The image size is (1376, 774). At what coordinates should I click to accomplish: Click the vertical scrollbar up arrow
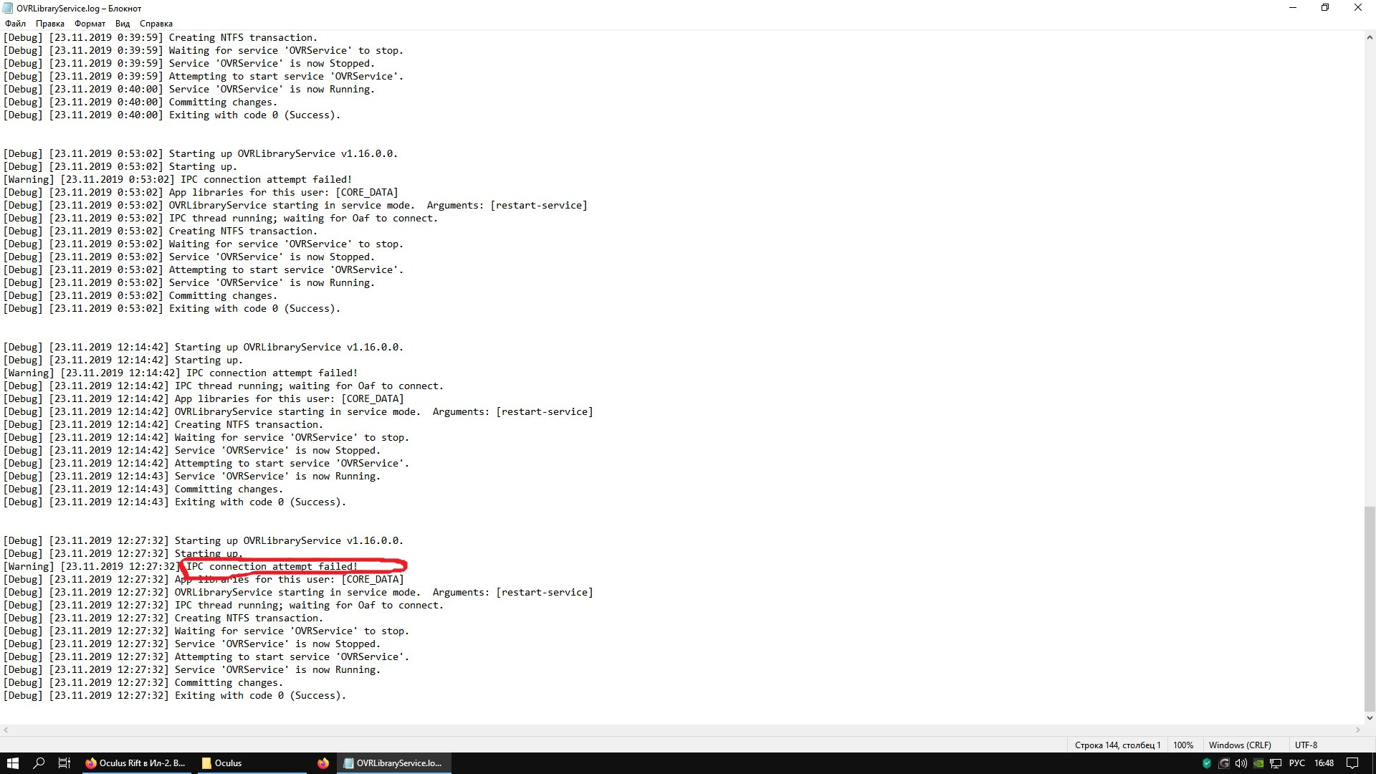tap(1370, 37)
